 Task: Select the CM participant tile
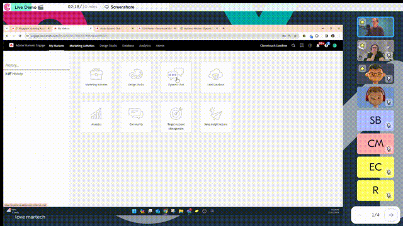(x=375, y=144)
